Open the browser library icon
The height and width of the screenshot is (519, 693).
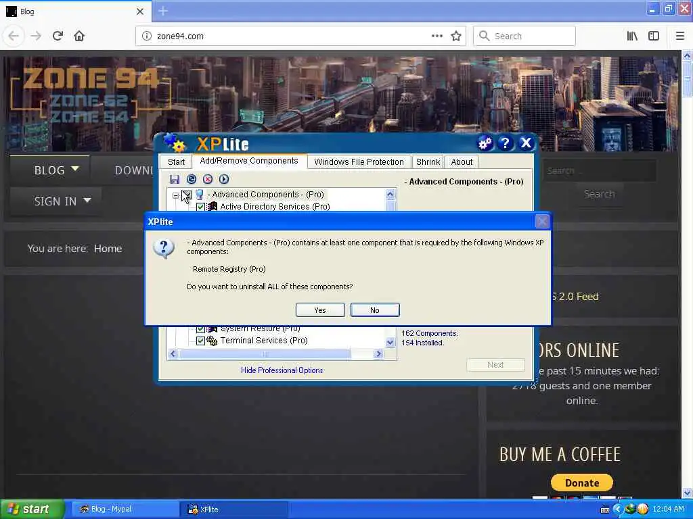click(633, 36)
